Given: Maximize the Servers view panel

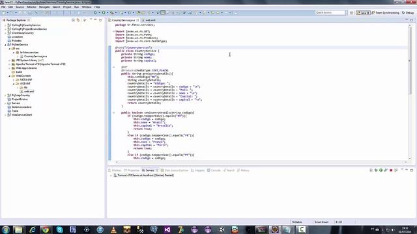Looking at the screenshot, I should click(412, 170).
